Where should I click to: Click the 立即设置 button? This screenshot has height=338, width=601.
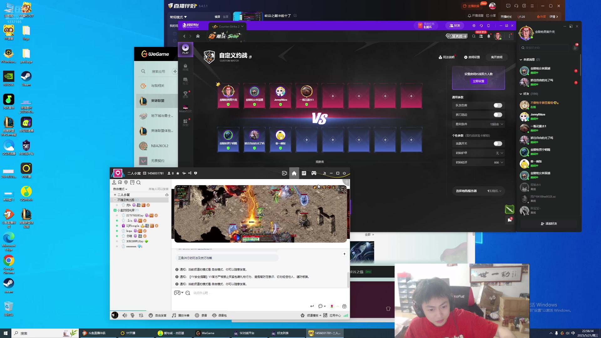(478, 81)
